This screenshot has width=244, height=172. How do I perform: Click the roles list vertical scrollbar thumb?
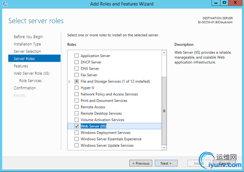click(x=164, y=111)
